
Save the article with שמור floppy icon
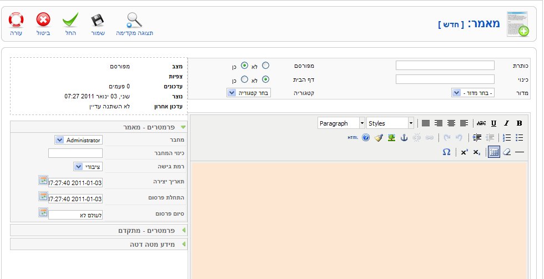click(x=98, y=21)
